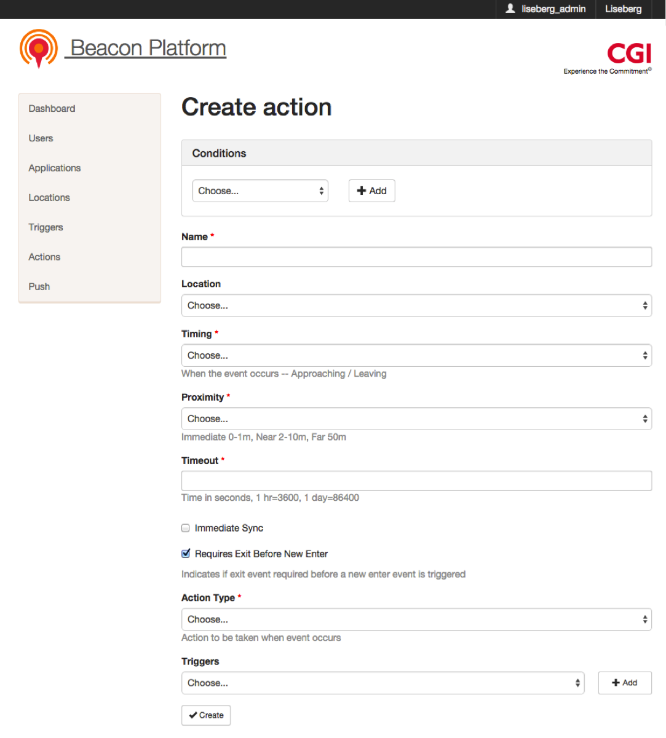
Task: Click the 'When the event occurs' hint text
Action: pyautogui.click(x=284, y=374)
